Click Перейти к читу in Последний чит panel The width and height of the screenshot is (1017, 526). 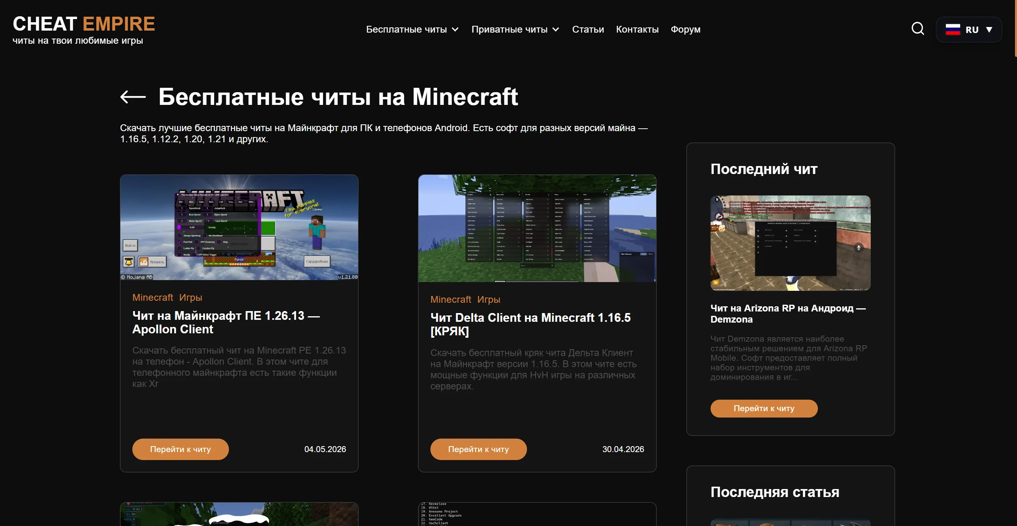tap(764, 408)
